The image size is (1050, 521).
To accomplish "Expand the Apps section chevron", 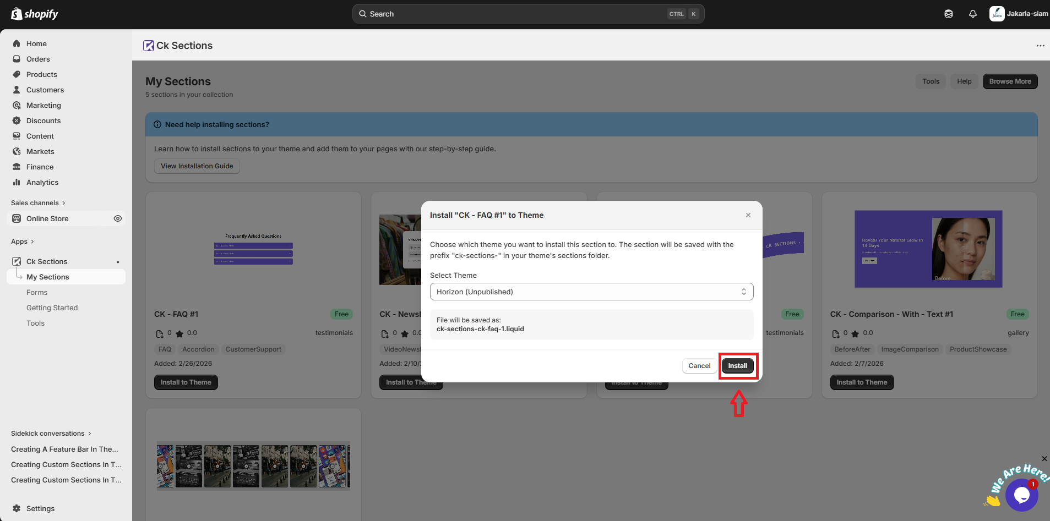I will [32, 242].
